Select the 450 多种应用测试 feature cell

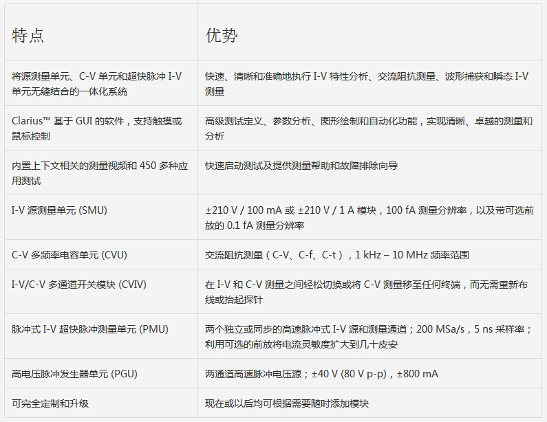(98, 173)
